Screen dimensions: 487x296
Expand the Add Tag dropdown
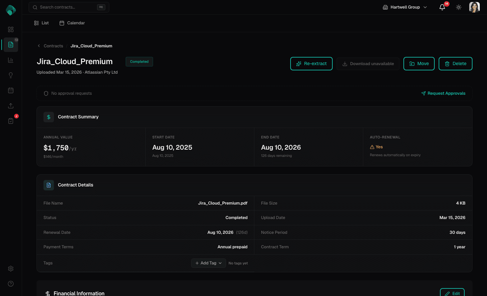click(x=208, y=263)
